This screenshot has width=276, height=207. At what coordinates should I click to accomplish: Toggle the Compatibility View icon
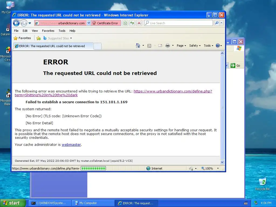click(125, 23)
